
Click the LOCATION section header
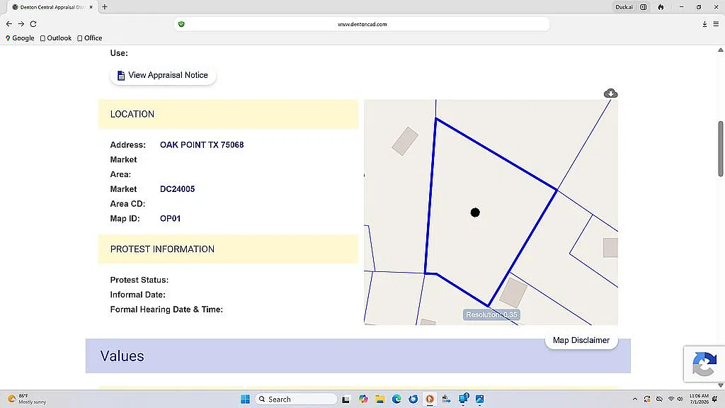(229, 114)
